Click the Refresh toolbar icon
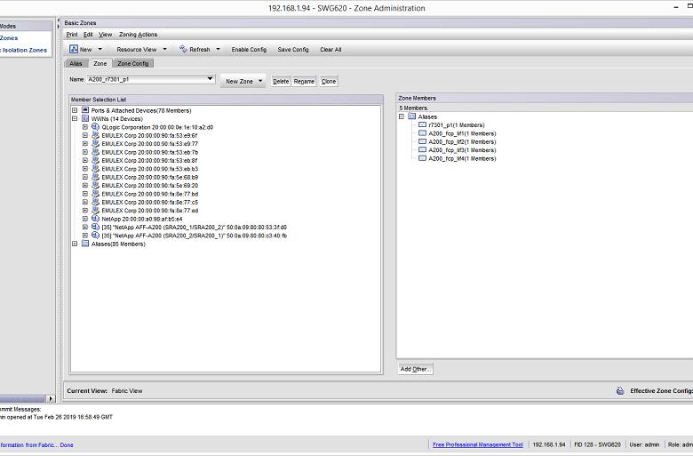Image resolution: width=693 pixels, height=456 pixels. [183, 49]
